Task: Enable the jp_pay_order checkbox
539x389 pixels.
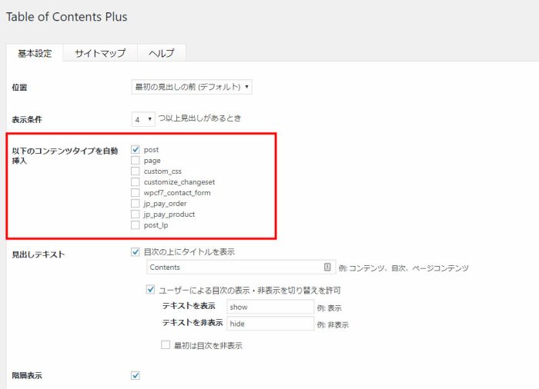Action: tap(136, 203)
